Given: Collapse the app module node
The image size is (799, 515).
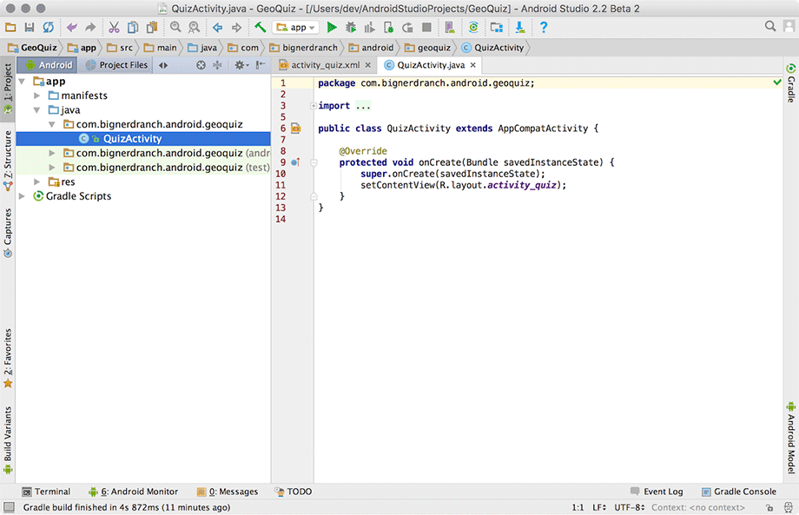Looking at the screenshot, I should point(22,82).
